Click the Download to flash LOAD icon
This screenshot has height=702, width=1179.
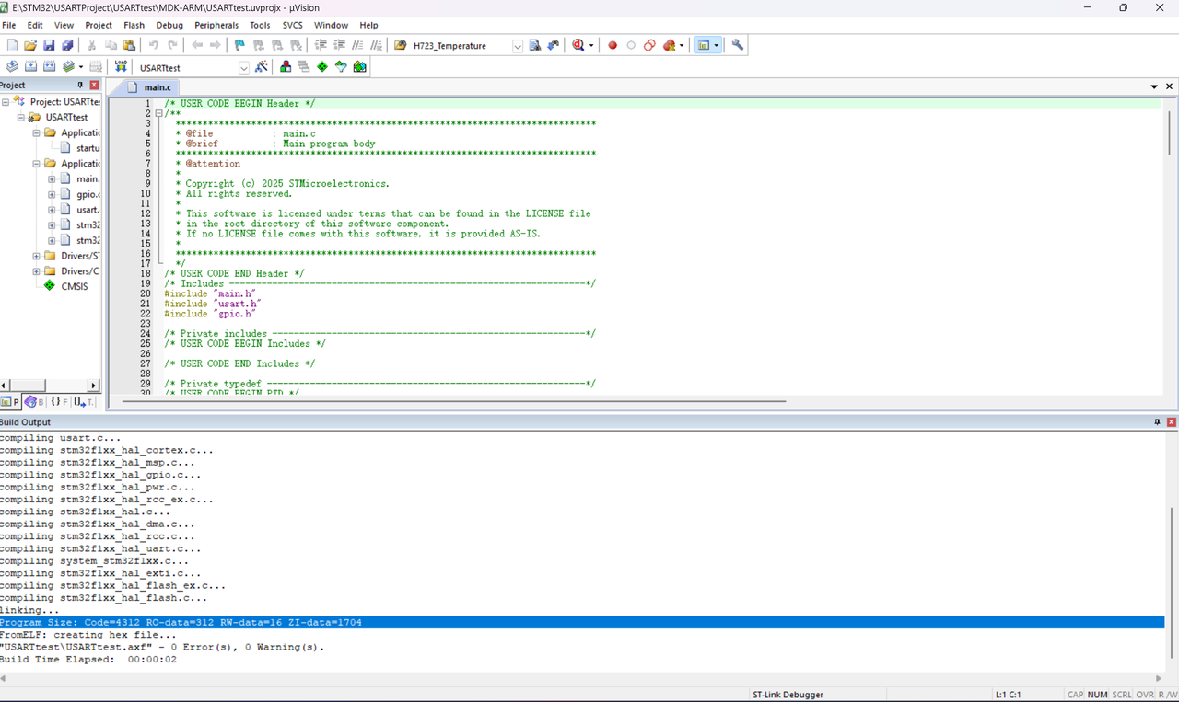[121, 67]
